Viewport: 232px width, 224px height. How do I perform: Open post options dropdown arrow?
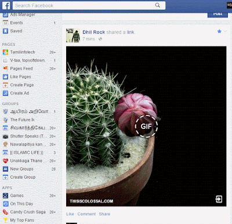225,31
